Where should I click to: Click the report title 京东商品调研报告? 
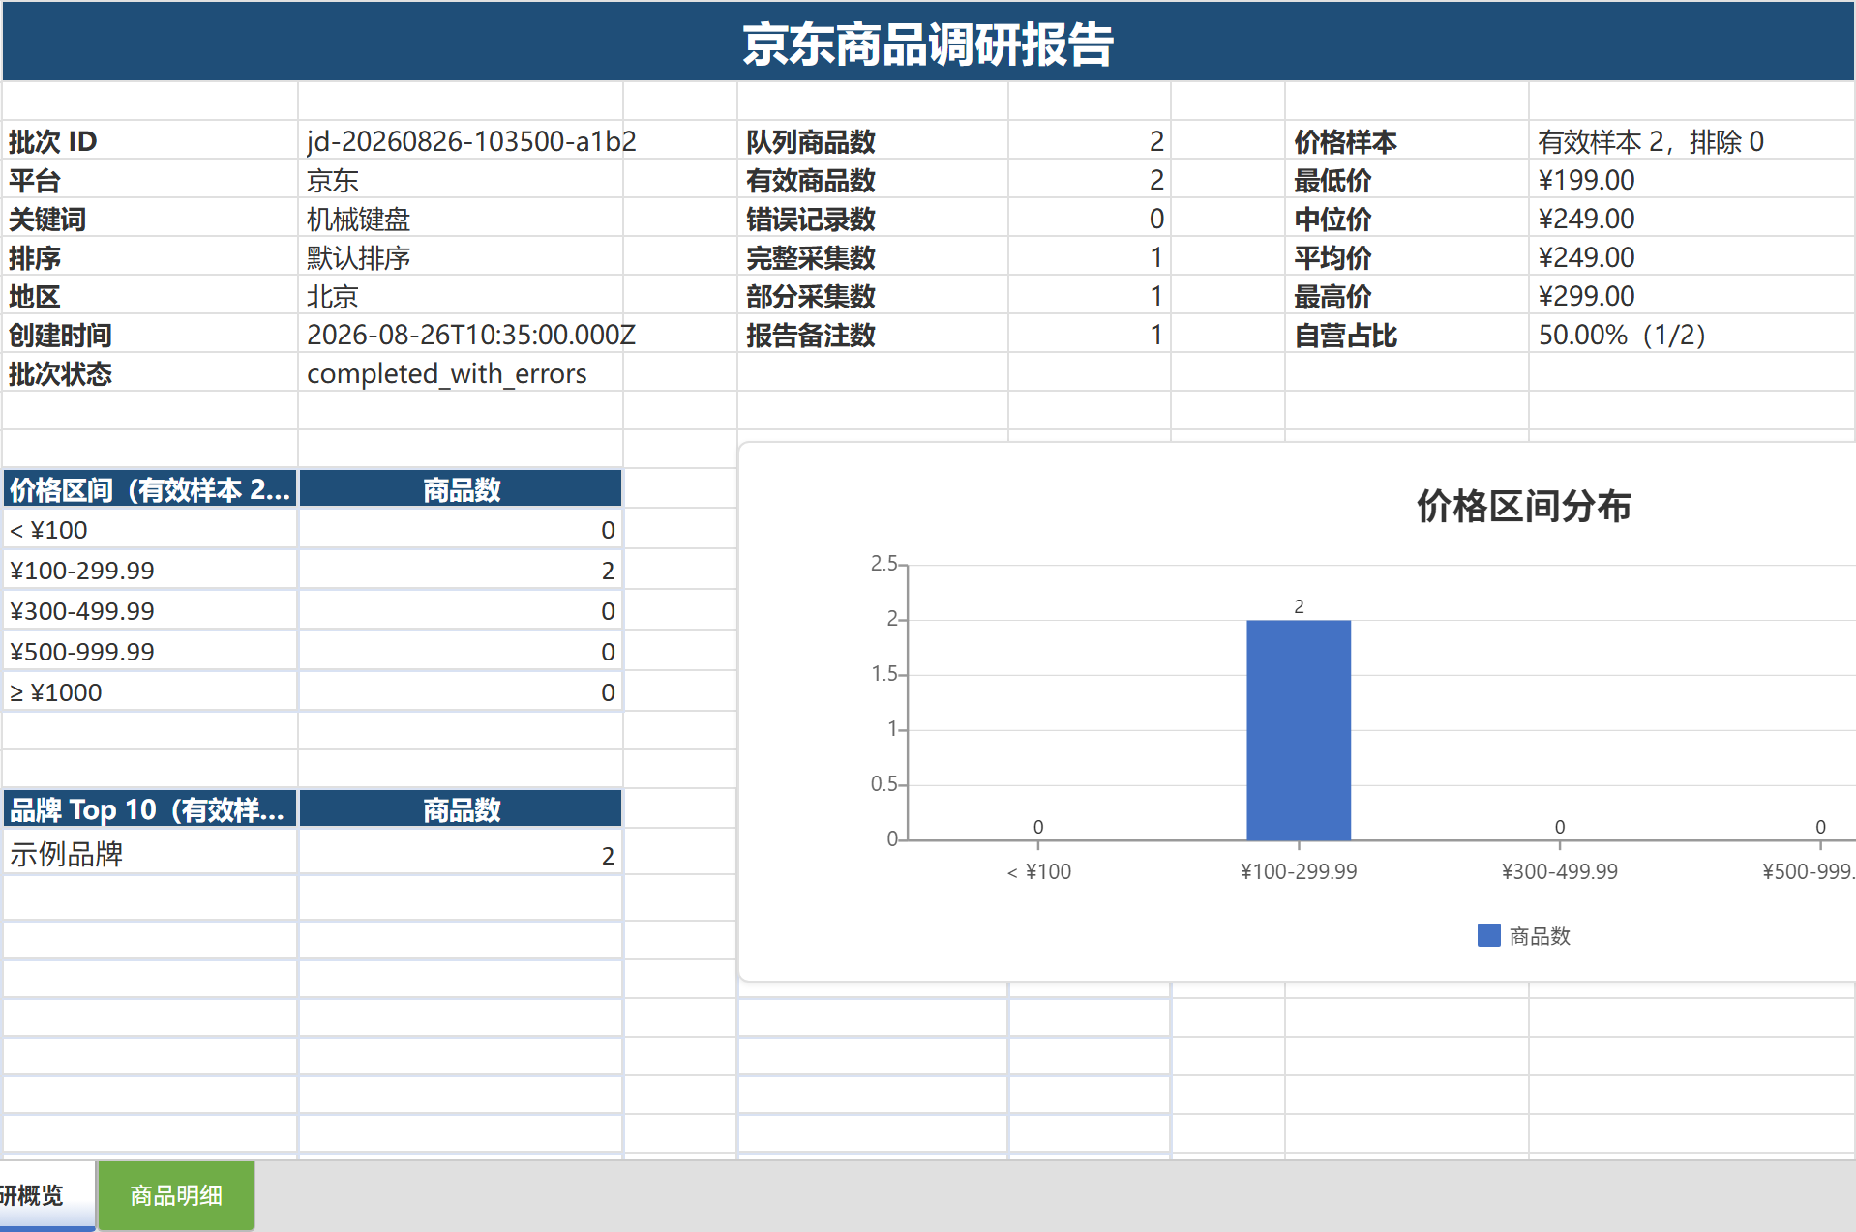pyautogui.click(x=928, y=44)
